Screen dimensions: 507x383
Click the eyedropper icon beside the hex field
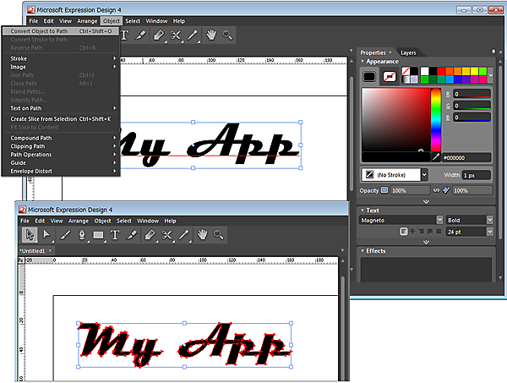click(436, 157)
